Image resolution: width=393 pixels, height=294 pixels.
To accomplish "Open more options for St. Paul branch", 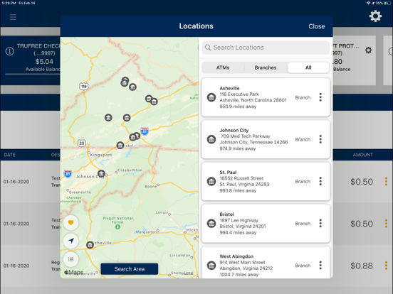I will pyautogui.click(x=320, y=181).
